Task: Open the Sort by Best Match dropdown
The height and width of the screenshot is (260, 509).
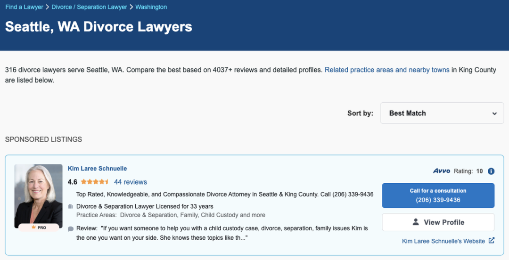Action: [442, 113]
